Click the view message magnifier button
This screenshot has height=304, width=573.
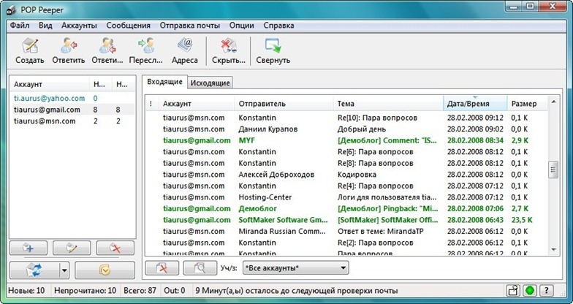pos(200,268)
